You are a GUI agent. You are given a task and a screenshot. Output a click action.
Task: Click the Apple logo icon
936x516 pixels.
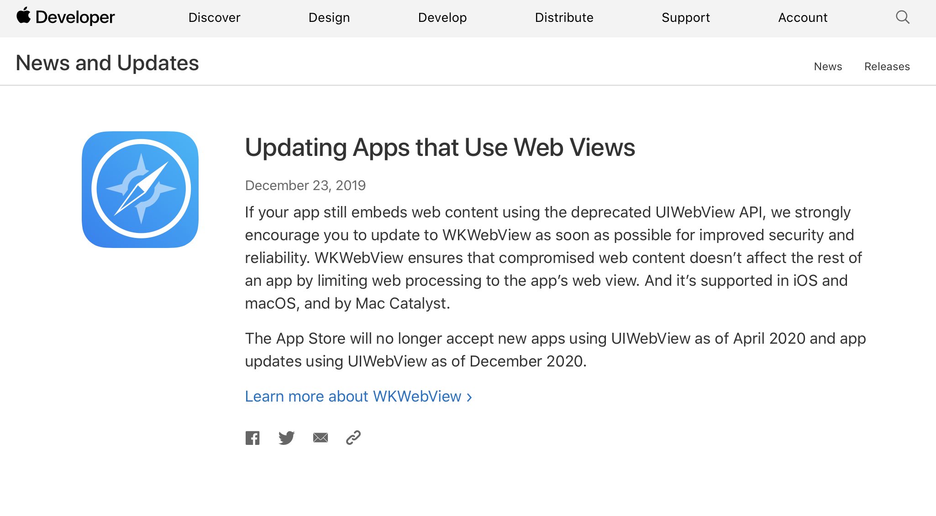[x=23, y=16]
